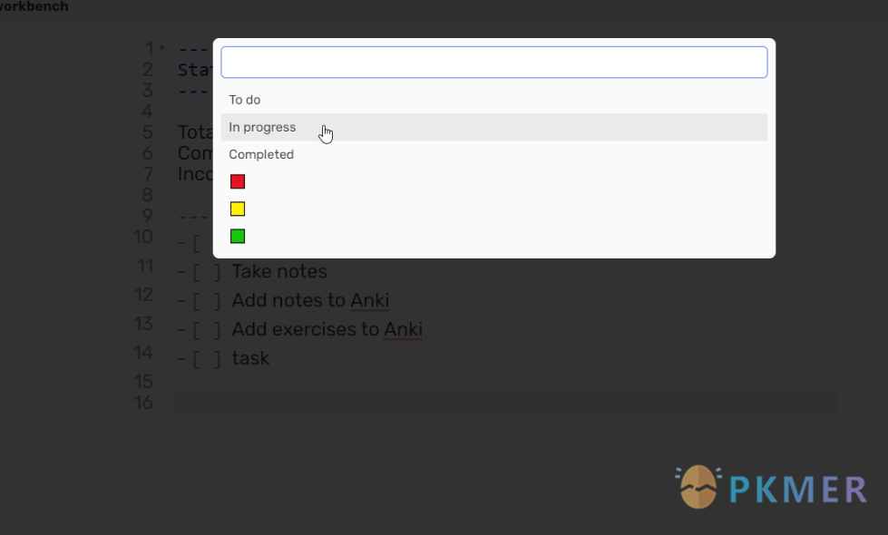Click the "task" text on line 14
The width and height of the screenshot is (888, 535).
click(250, 358)
